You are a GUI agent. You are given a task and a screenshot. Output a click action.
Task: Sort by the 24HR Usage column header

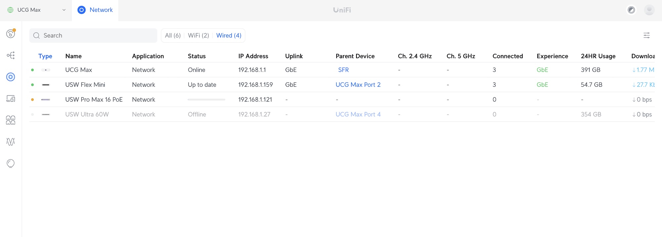click(x=598, y=56)
